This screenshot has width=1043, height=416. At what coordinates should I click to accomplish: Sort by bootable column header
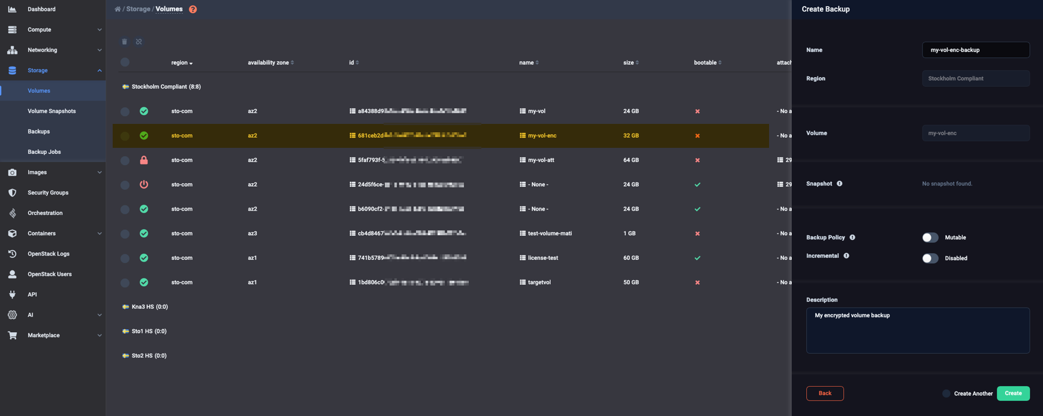pyautogui.click(x=707, y=62)
